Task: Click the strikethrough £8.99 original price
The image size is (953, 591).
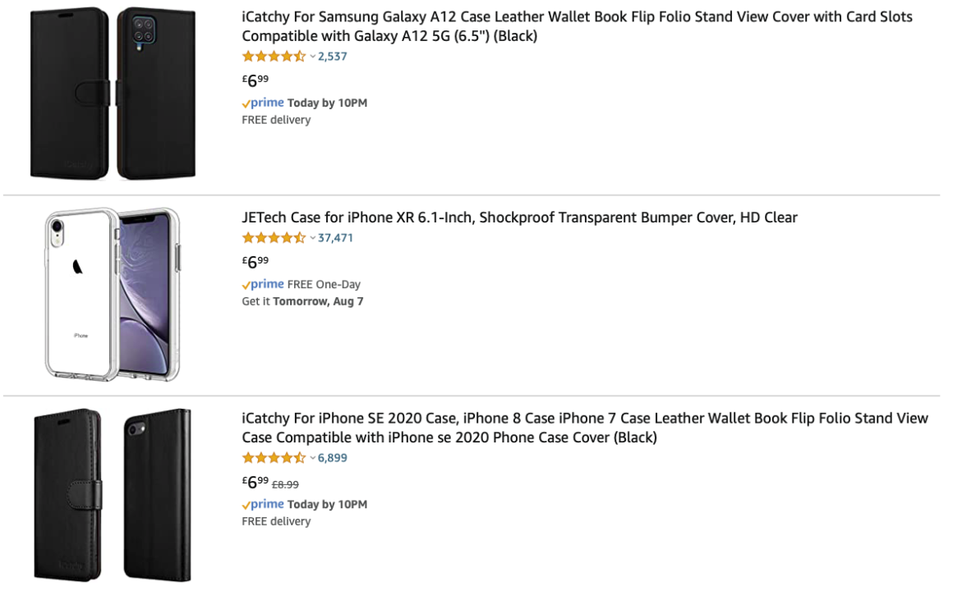Action: 285,485
